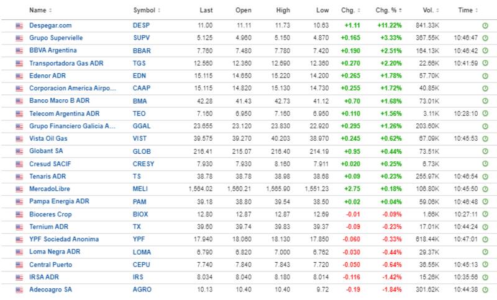The width and height of the screenshot is (497, 300).
Task: Click the clock icon in Cresud SACIF row
Action: [485, 164]
